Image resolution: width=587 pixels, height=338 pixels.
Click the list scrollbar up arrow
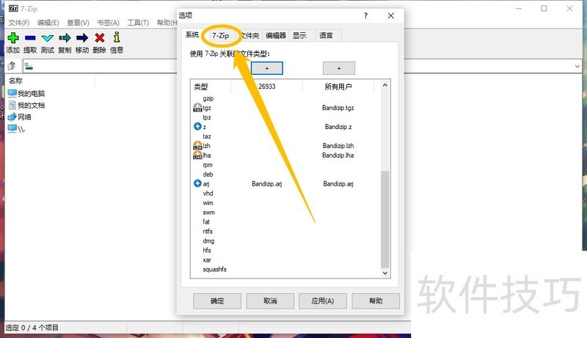385,85
